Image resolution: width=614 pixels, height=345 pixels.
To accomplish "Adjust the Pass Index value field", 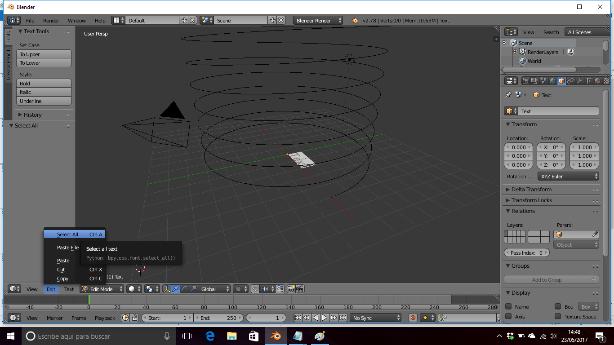I will (527, 252).
